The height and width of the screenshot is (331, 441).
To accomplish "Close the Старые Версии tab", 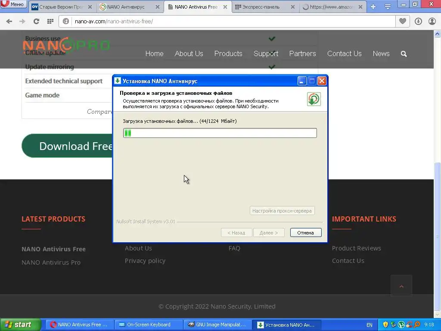I will click(x=90, y=7).
